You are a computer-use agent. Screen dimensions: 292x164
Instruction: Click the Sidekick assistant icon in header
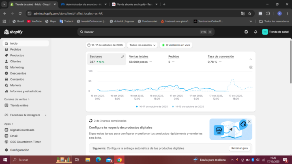coord(246,32)
